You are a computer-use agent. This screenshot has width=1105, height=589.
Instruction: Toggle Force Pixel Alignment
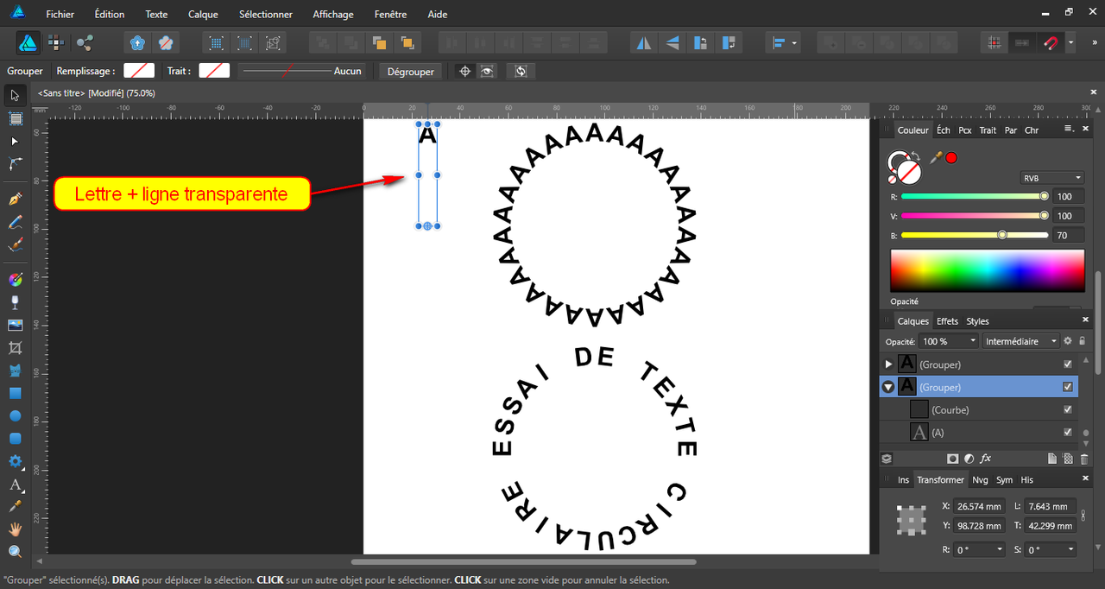click(994, 42)
